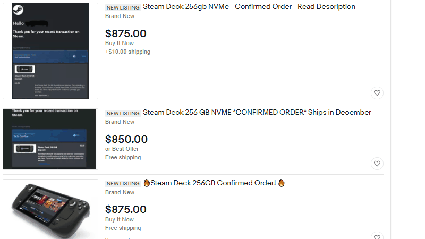Click the heart icon on the $875 NVMe listing
Viewport: 425px width, 239px height.
pos(377,93)
